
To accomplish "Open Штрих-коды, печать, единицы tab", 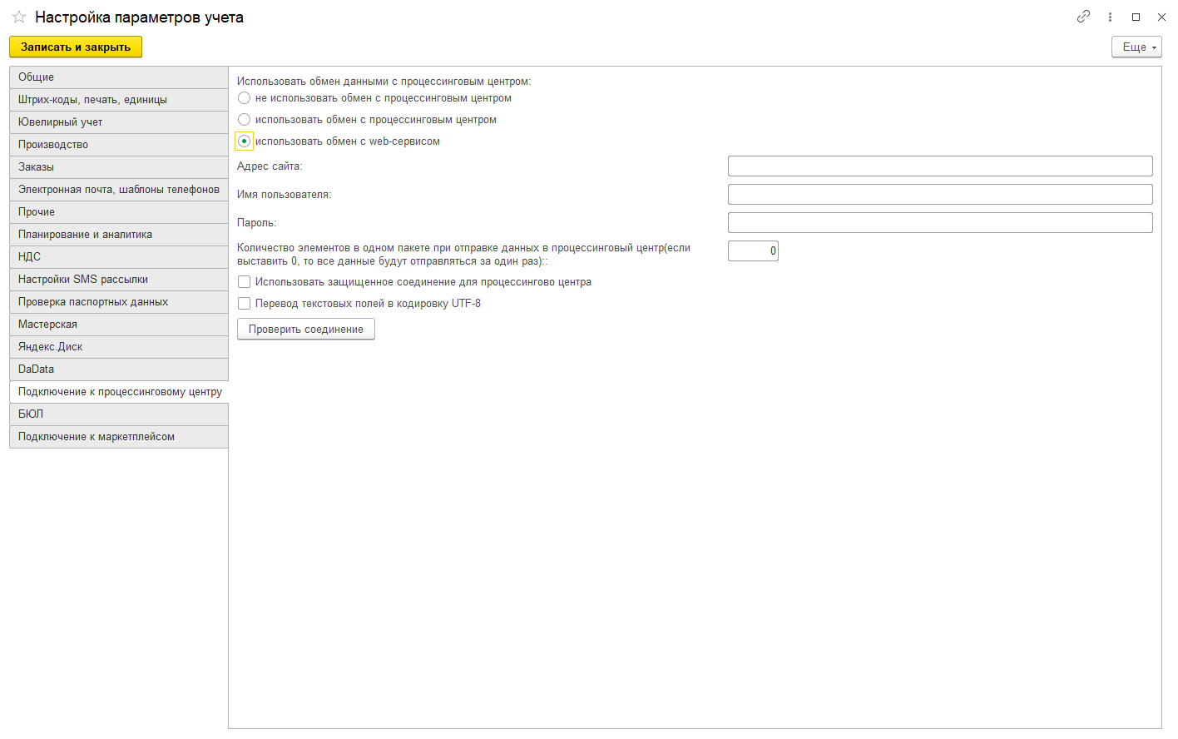I will (119, 100).
